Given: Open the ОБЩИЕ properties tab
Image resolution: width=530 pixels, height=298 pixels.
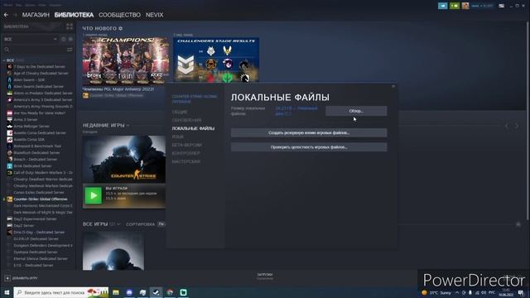Looking at the screenshot, I should tap(180, 112).
